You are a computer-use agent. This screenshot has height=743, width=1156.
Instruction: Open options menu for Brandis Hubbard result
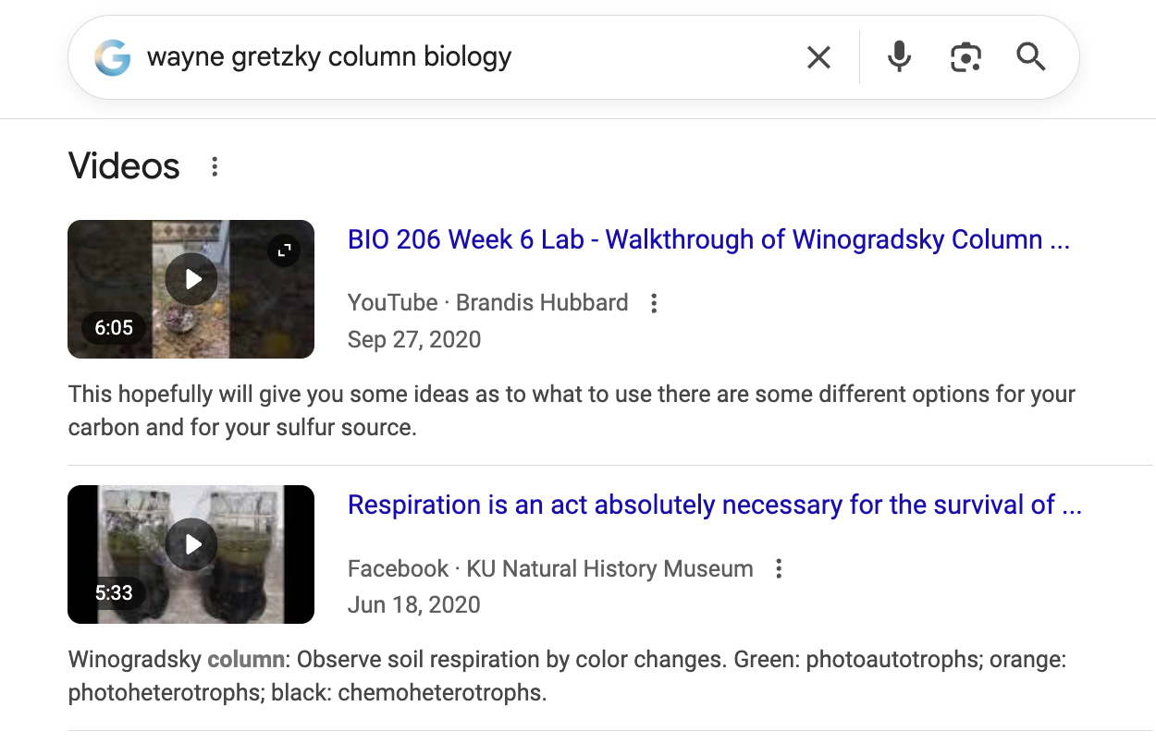point(654,303)
